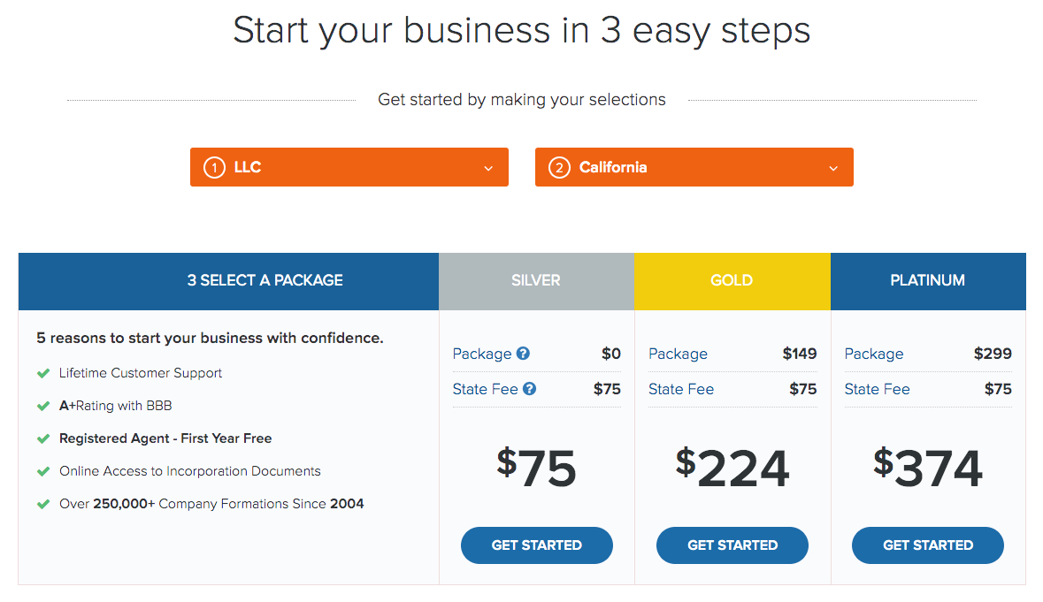Open the California state dropdown
The image size is (1043, 602).
tap(694, 167)
